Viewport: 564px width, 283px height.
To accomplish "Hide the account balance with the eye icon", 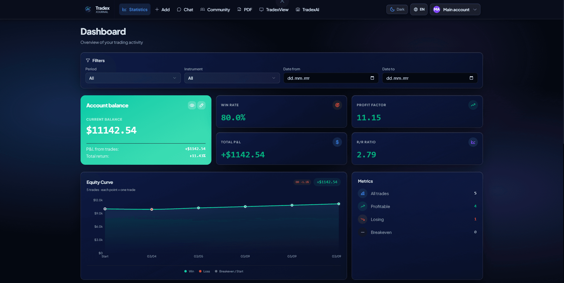I will [x=192, y=105].
